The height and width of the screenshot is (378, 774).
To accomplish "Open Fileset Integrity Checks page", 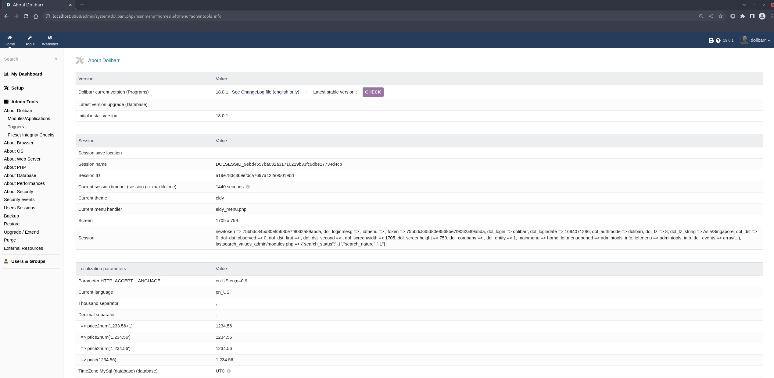I will point(31,135).
